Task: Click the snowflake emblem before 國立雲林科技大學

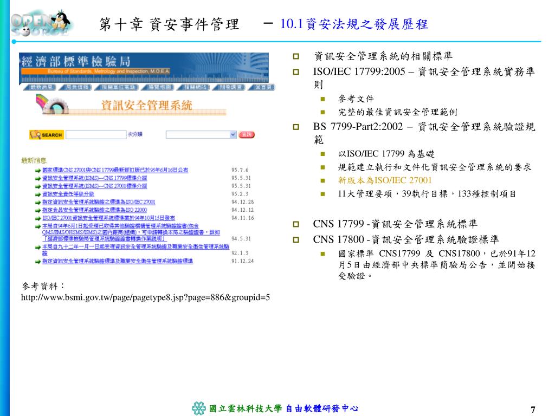Action: click(x=199, y=408)
